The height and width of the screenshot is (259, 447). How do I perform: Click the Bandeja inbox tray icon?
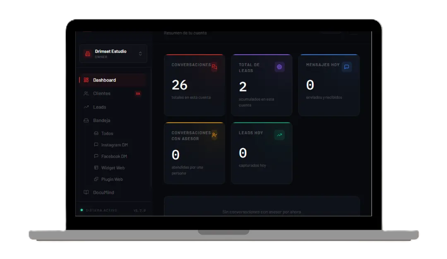pos(86,120)
